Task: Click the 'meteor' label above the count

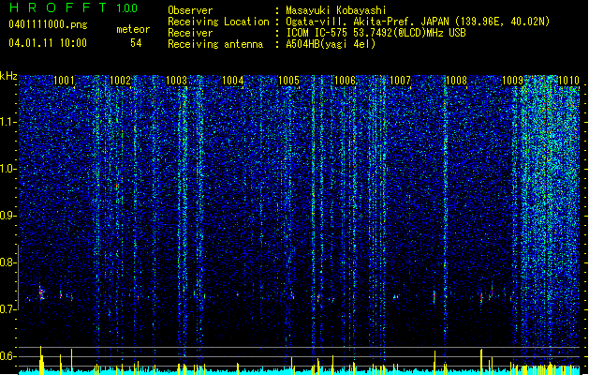Action: [133, 29]
